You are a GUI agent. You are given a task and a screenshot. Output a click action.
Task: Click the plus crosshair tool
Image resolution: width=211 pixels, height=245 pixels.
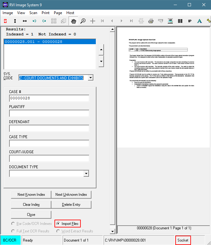[x=93, y=21]
